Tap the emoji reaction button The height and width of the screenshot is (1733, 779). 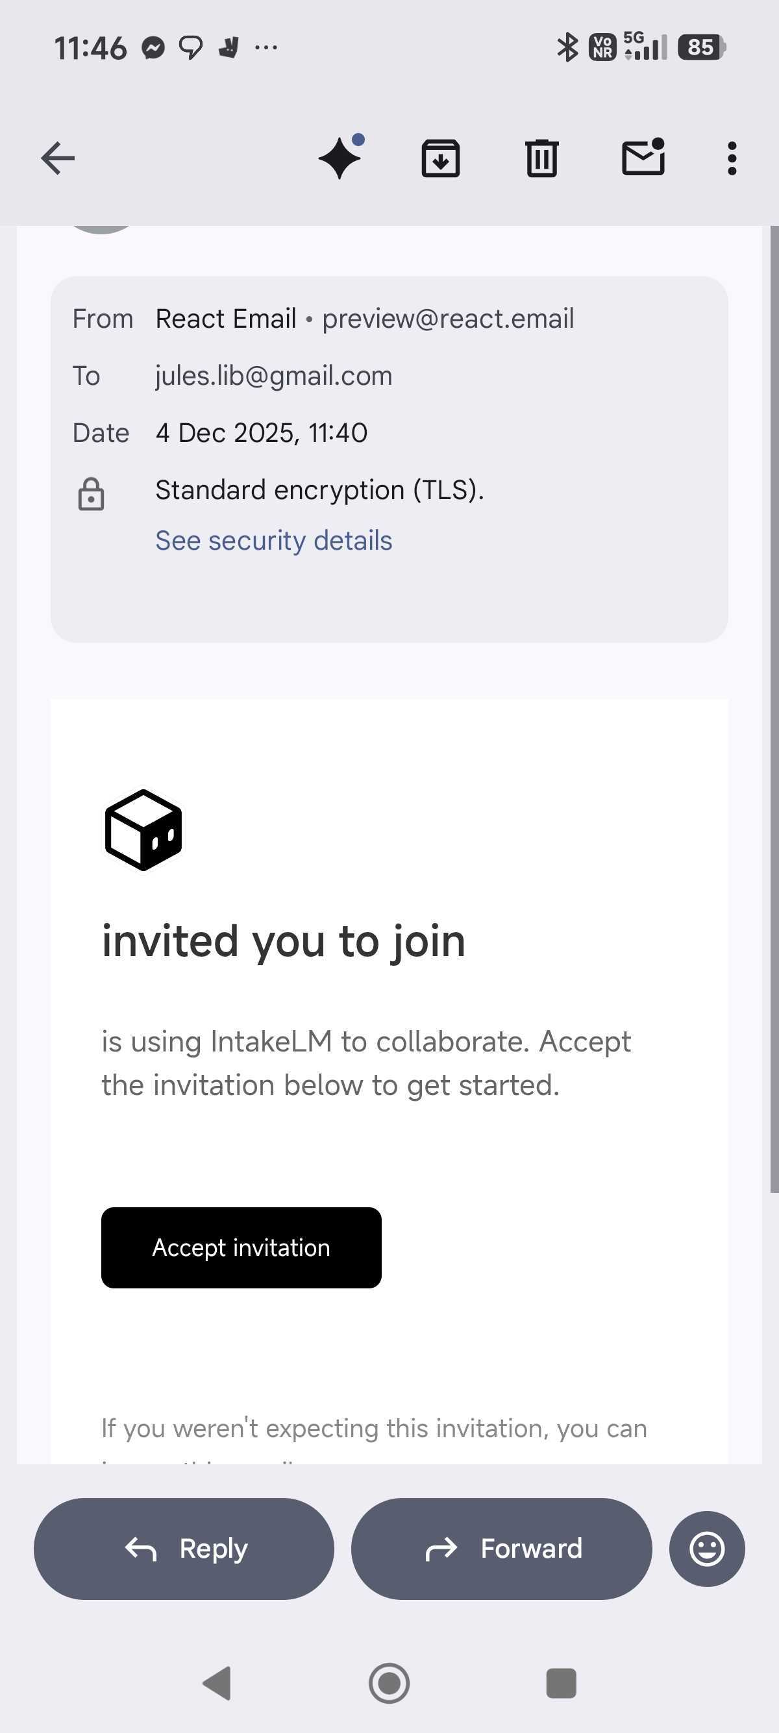point(706,1549)
